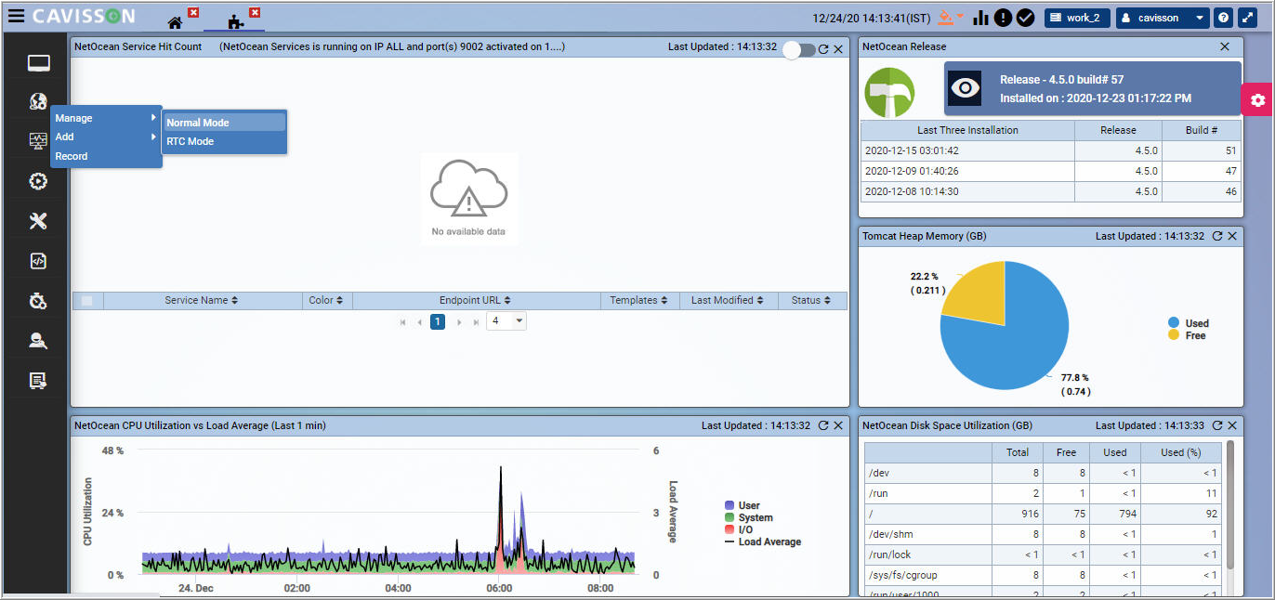1275x600 pixels.
Task: Open the Add submenu
Action: tap(106, 137)
